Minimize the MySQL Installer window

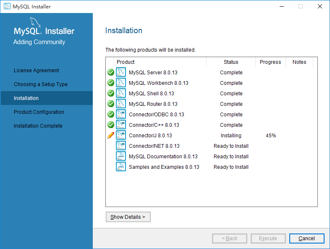[x=282, y=7]
